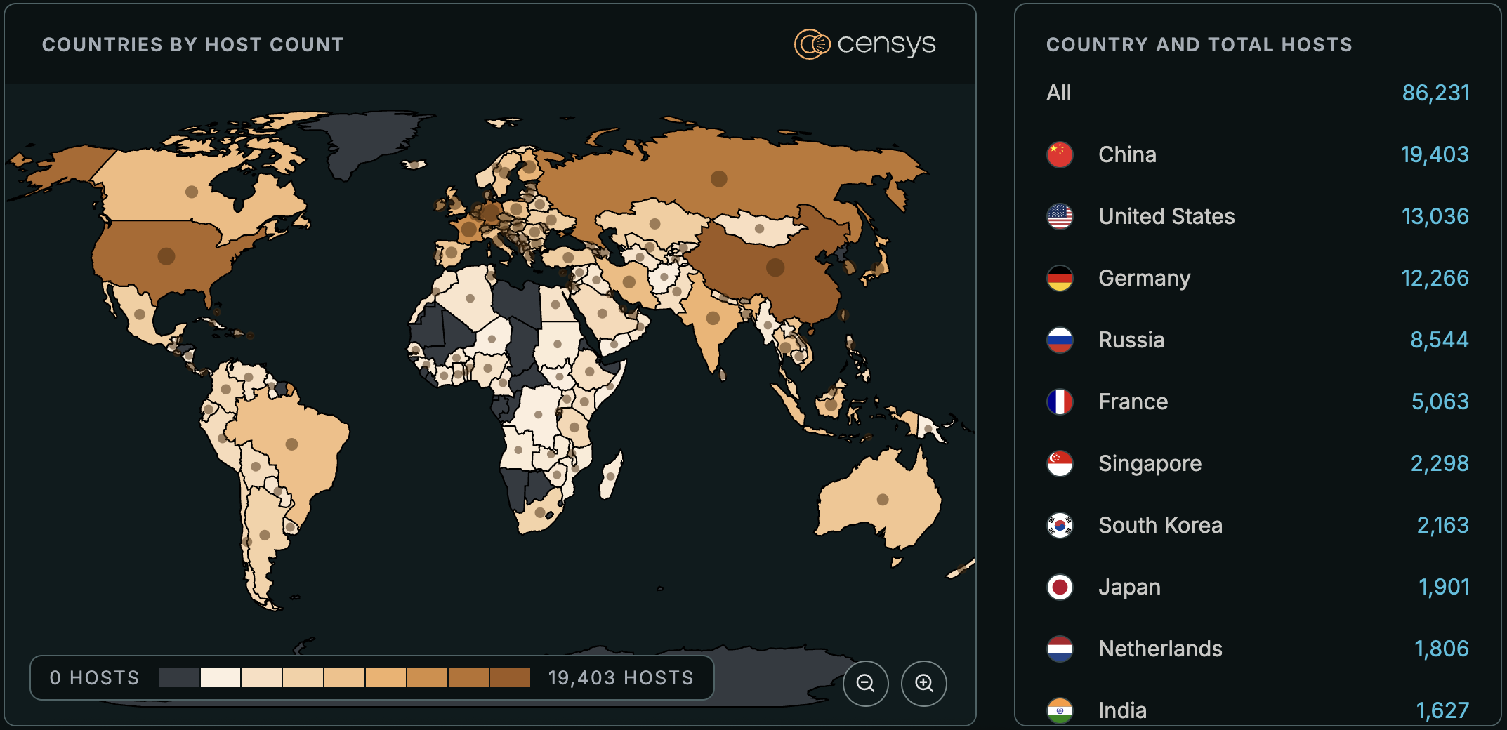This screenshot has width=1507, height=730.
Task: Click the Censys logo
Action: 865,44
